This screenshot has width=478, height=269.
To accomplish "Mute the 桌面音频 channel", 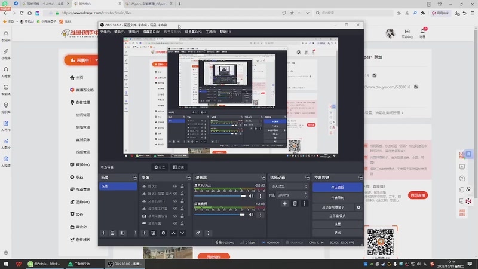I will (251, 215).
